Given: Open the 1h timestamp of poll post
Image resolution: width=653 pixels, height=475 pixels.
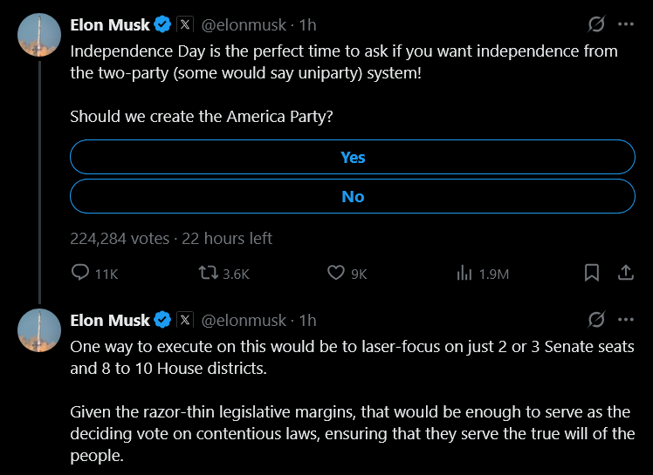Looking at the screenshot, I should coord(307,24).
